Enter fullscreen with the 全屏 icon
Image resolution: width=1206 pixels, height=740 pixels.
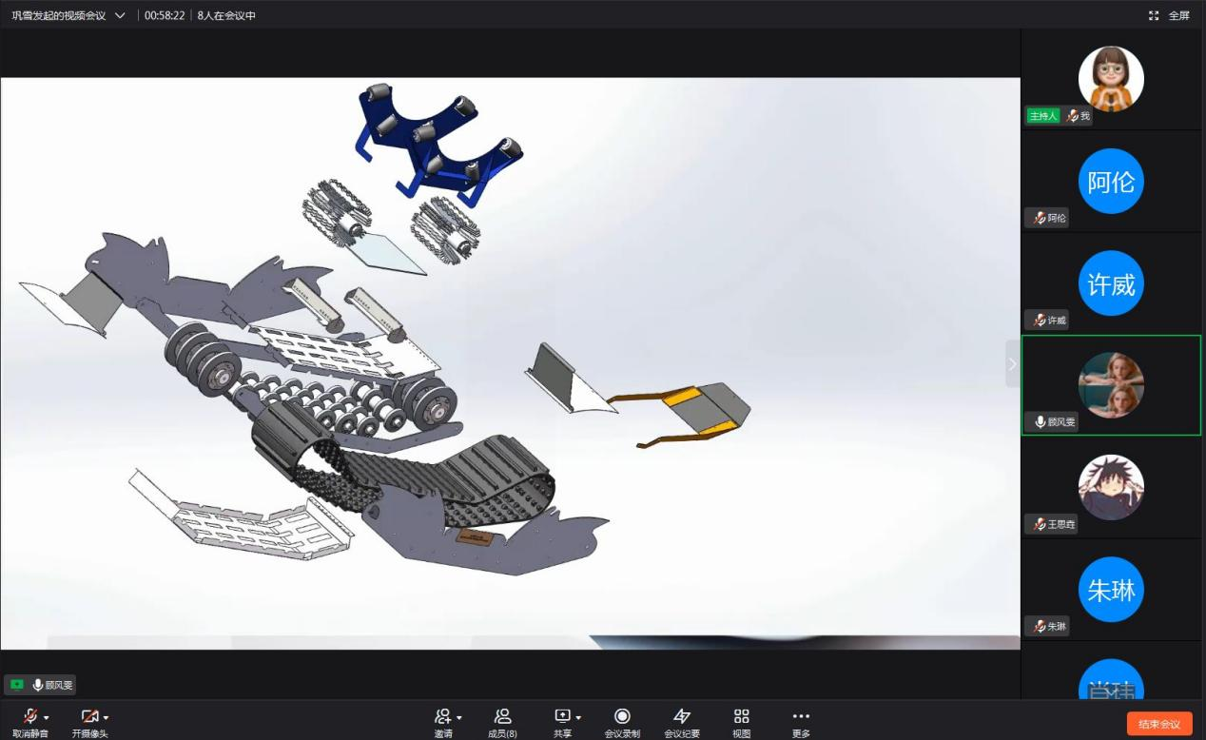point(1154,15)
